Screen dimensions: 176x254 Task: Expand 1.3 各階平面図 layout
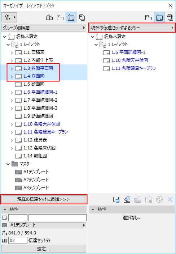click(x=12, y=68)
